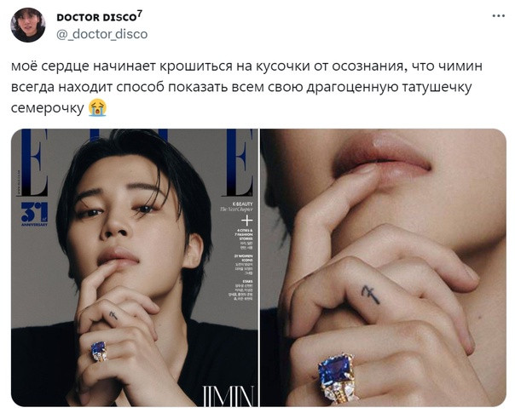The width and height of the screenshot is (515, 419).
Task: Click the DOCTOR DISCO profile avatar
Action: click(x=28, y=25)
